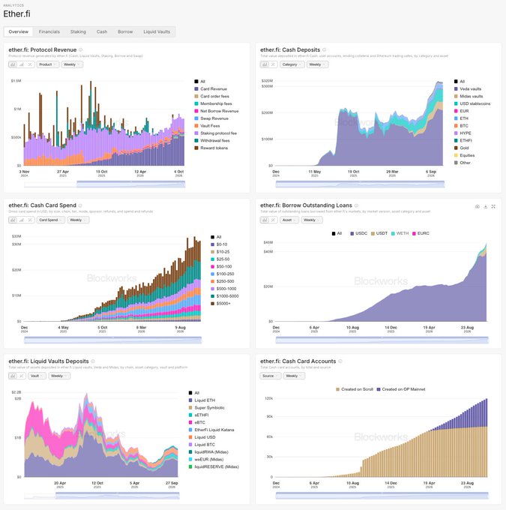Image resolution: width=506 pixels, height=510 pixels.
Task: Open info icon beside Borrow Outstanding Loans title
Action: [x=356, y=205]
